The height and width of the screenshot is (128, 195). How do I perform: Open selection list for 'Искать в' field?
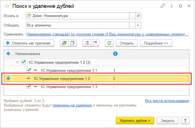[132, 16]
